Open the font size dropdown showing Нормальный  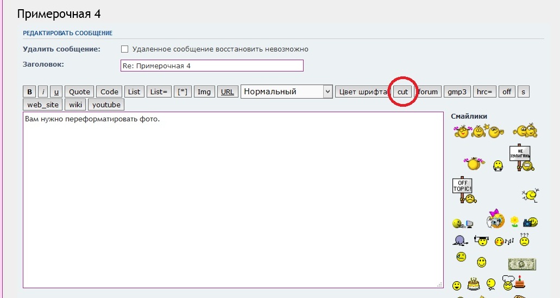286,92
